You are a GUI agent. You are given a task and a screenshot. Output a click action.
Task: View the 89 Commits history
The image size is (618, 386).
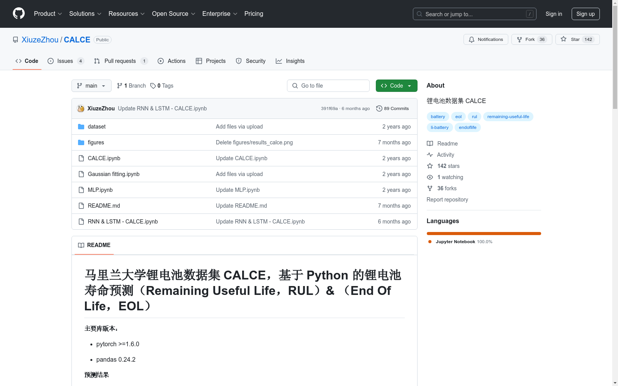click(x=392, y=108)
